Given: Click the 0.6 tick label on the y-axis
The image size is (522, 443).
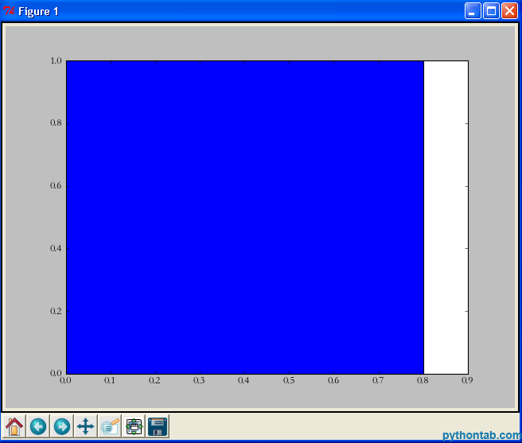Looking at the screenshot, I should 56,185.
